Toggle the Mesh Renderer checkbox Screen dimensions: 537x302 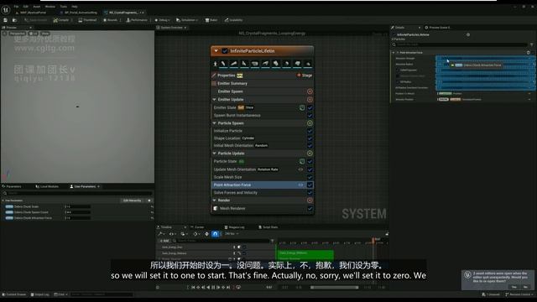coord(310,209)
